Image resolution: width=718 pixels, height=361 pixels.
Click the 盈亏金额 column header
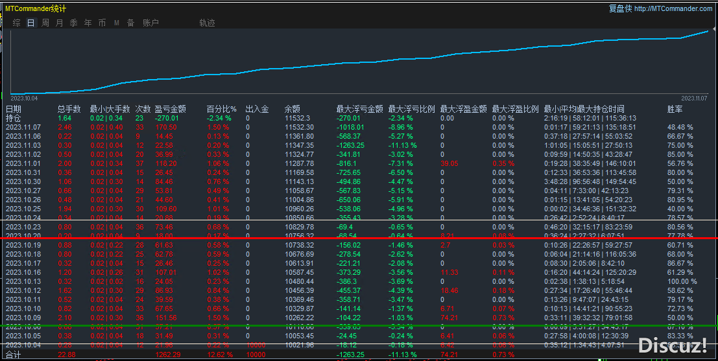click(x=170, y=110)
